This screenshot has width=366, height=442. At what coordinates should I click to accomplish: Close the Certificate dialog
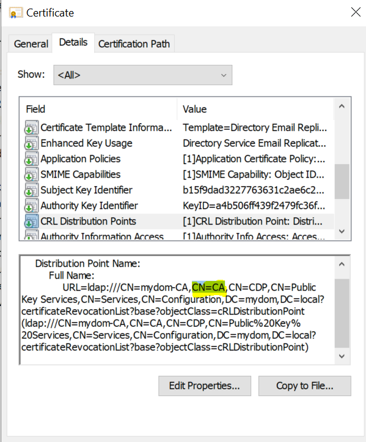click(x=356, y=12)
